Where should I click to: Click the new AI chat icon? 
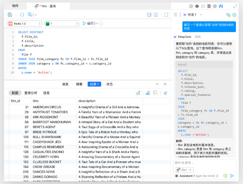pyautogui.click(x=228, y=15)
